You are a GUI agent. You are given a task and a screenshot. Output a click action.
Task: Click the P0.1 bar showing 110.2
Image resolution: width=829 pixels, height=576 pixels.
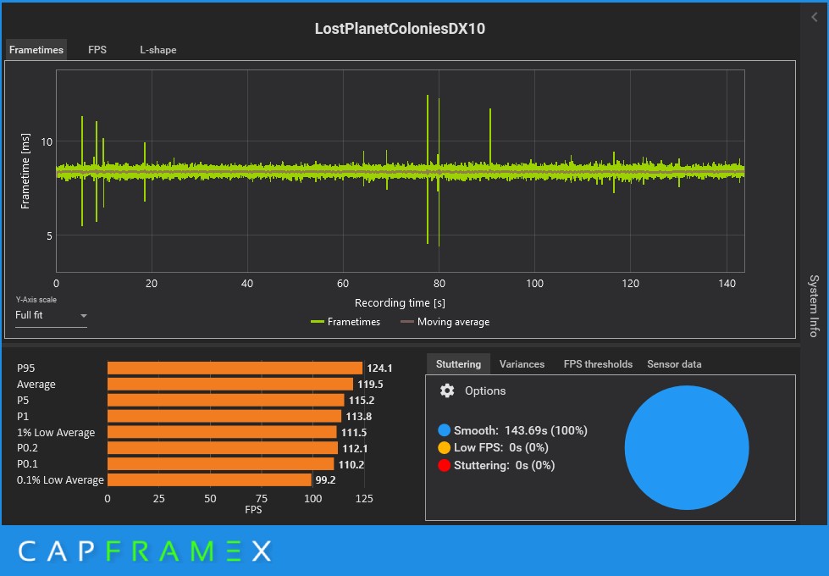220,464
